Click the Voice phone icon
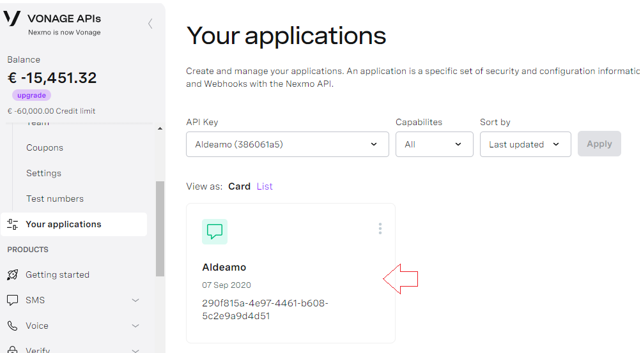The width and height of the screenshot is (641, 353). click(13, 326)
